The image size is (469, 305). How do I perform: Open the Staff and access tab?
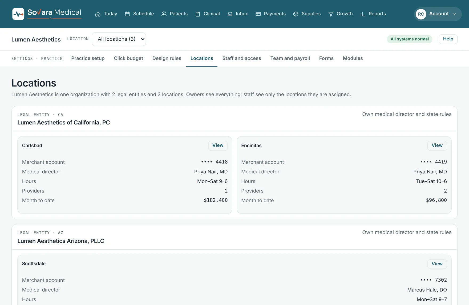(x=242, y=59)
